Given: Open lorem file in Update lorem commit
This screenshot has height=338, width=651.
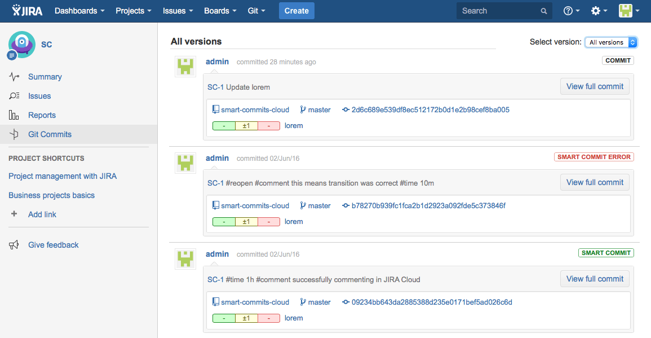Looking at the screenshot, I should [294, 126].
